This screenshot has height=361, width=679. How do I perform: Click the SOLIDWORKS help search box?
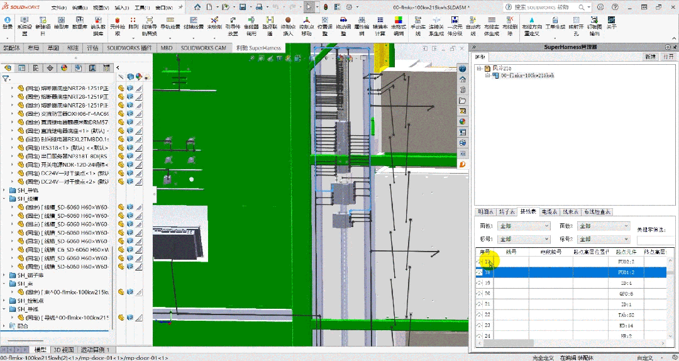coord(548,8)
